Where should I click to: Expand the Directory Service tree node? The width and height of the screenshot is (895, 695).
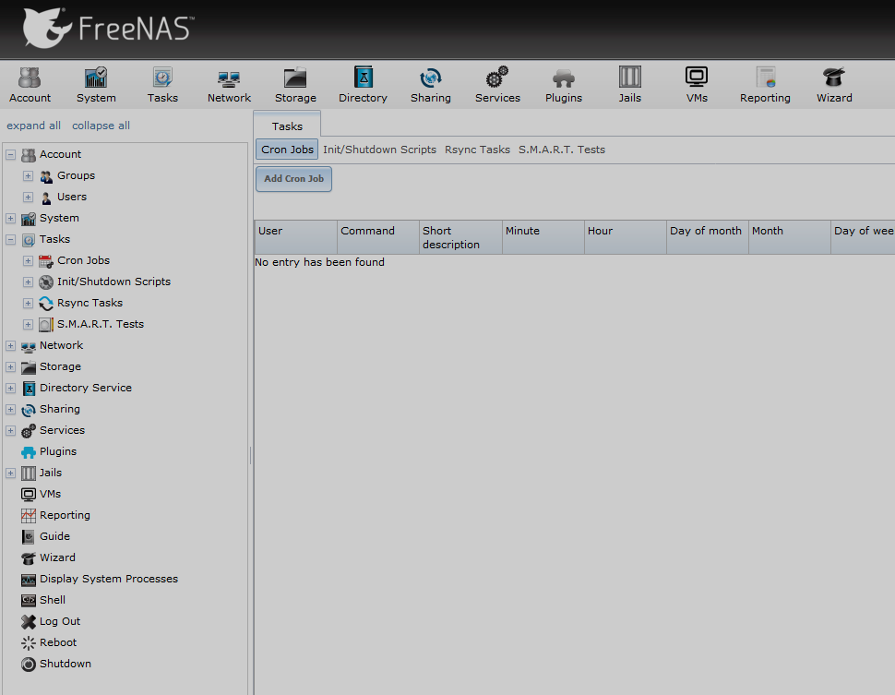point(10,389)
